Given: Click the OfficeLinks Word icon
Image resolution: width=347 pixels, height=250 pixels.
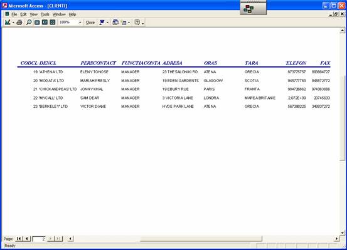Looking at the screenshot, I should (102, 22).
